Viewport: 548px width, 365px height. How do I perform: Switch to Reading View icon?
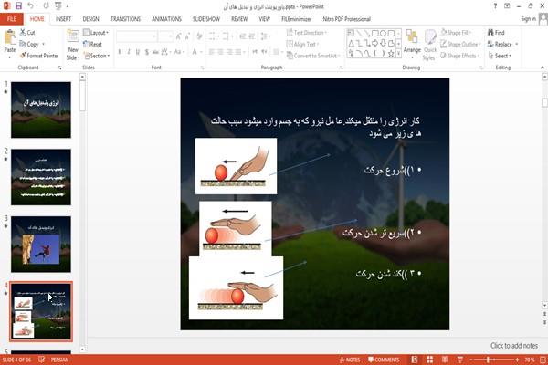click(x=445, y=360)
